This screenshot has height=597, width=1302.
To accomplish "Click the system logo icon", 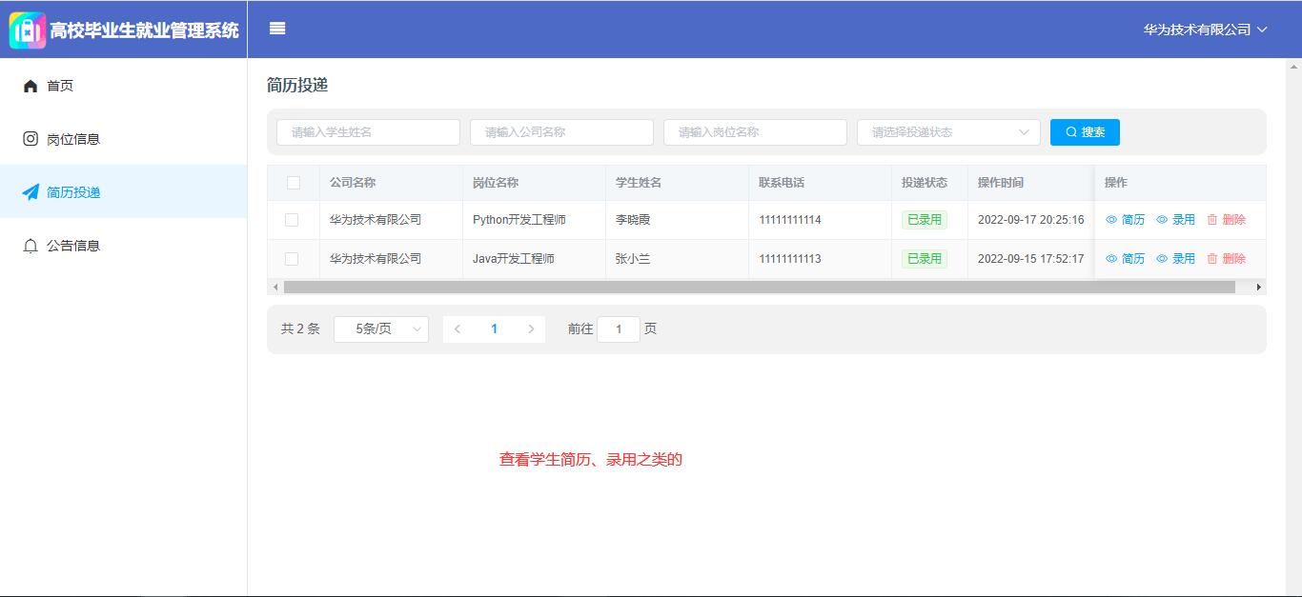I will (x=28, y=30).
